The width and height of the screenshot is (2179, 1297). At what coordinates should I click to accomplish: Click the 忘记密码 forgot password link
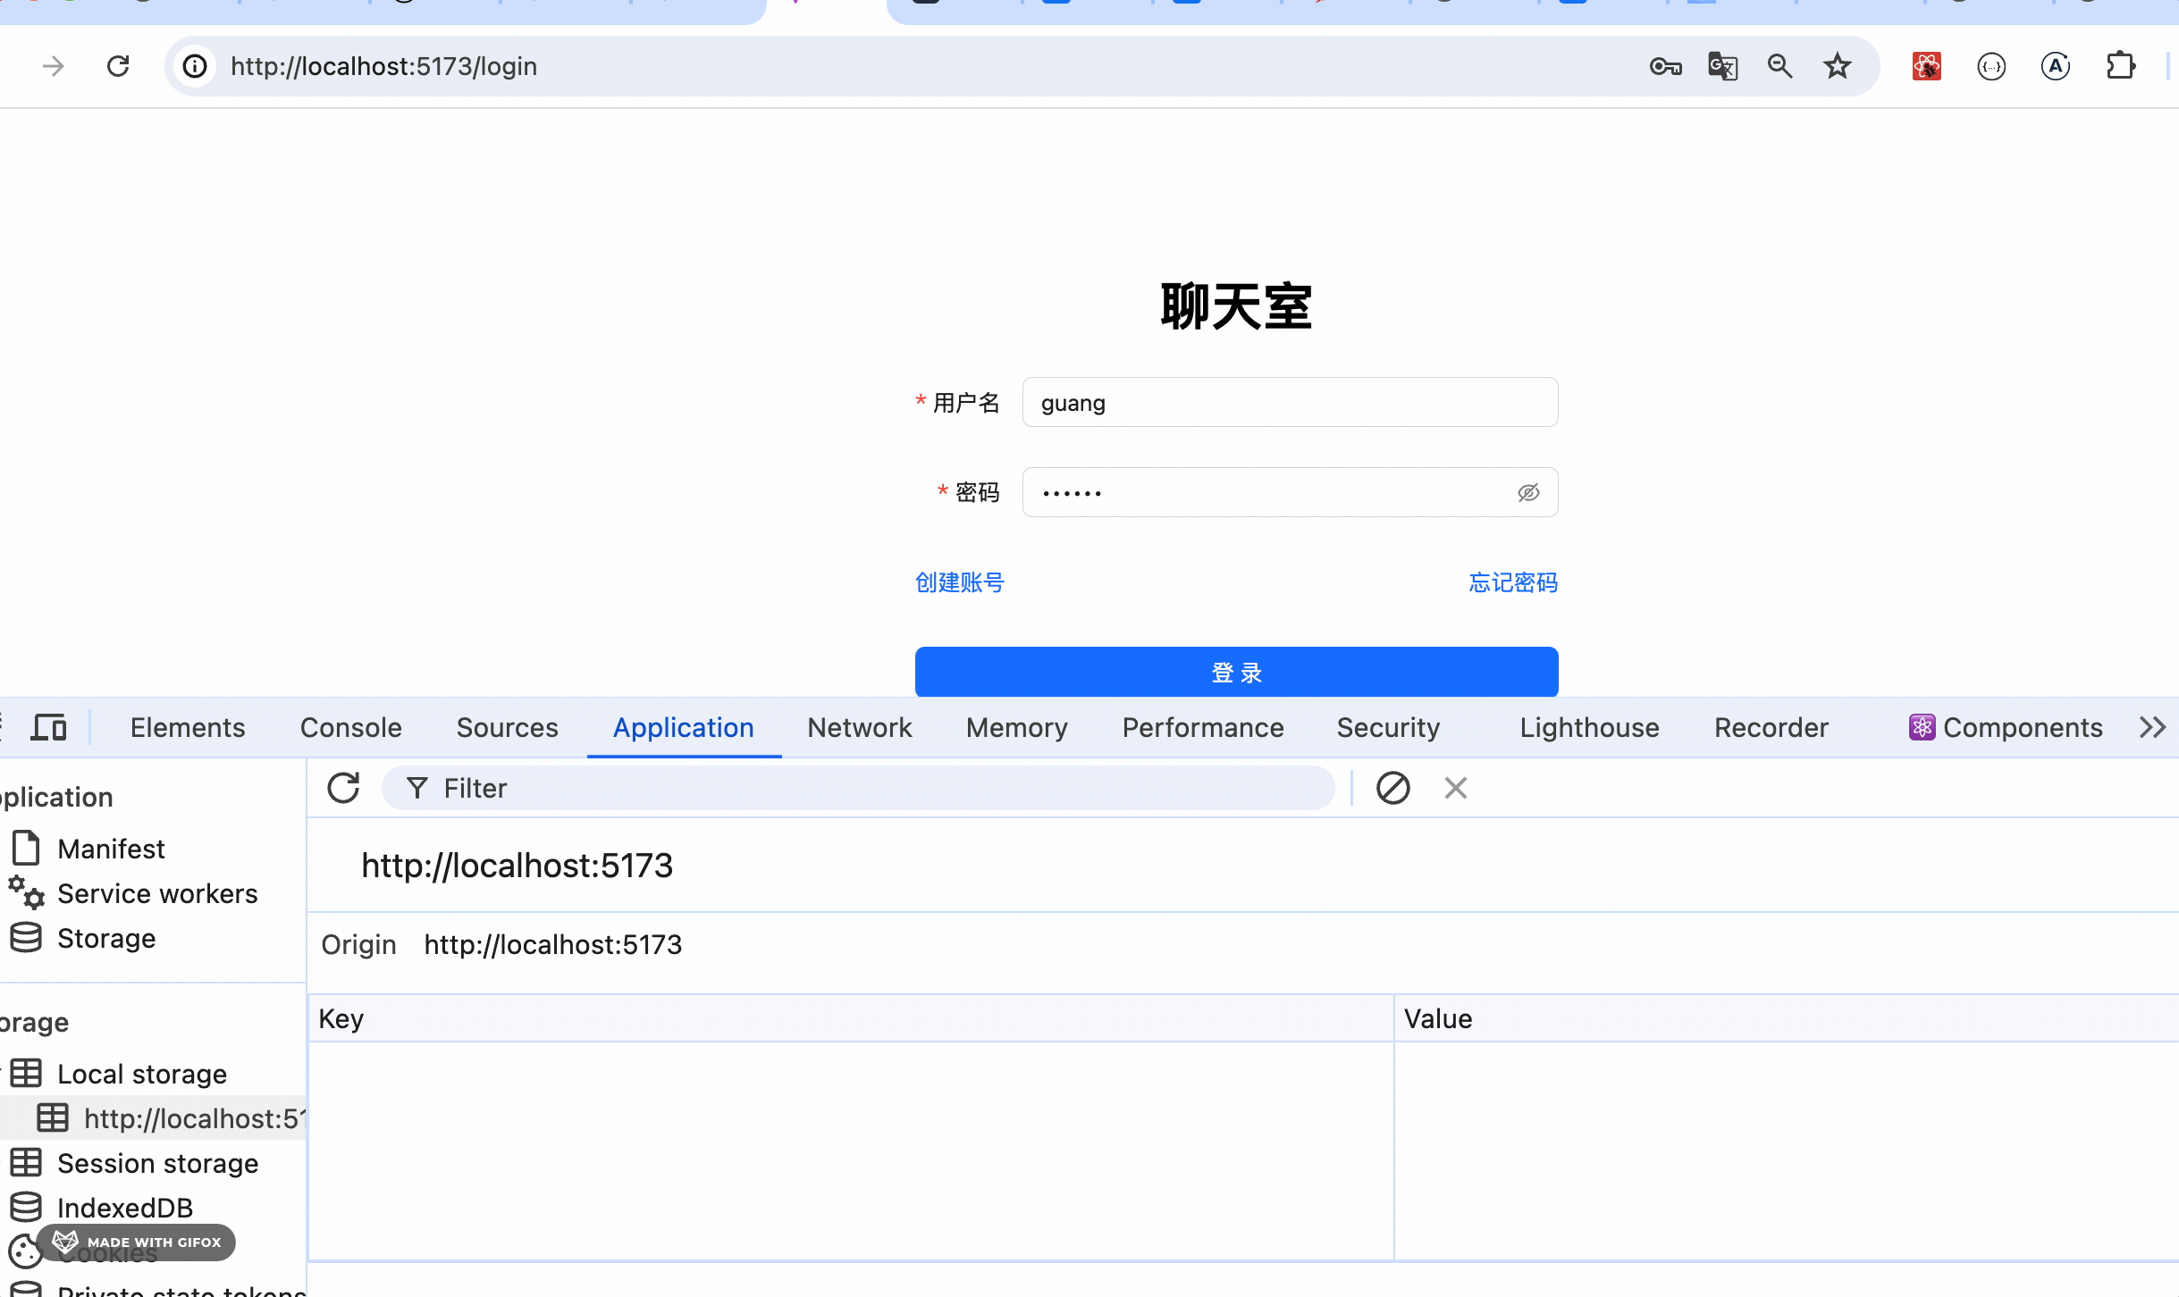click(x=1512, y=582)
